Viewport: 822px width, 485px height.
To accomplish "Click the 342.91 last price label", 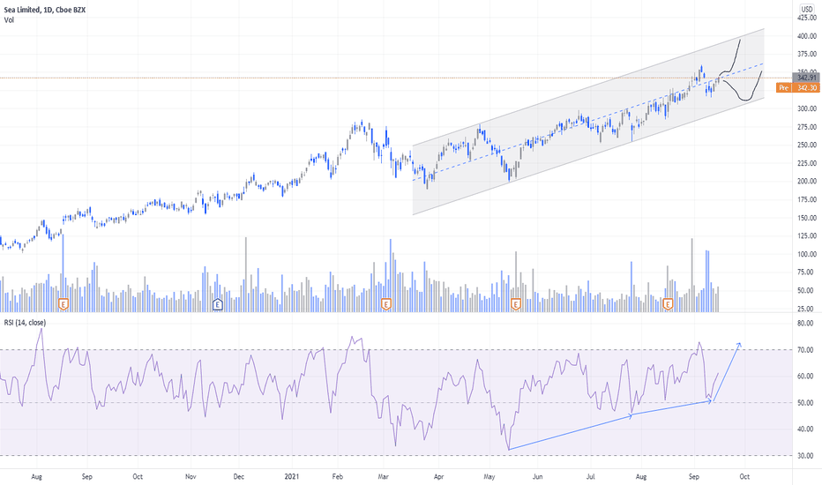I will point(807,78).
